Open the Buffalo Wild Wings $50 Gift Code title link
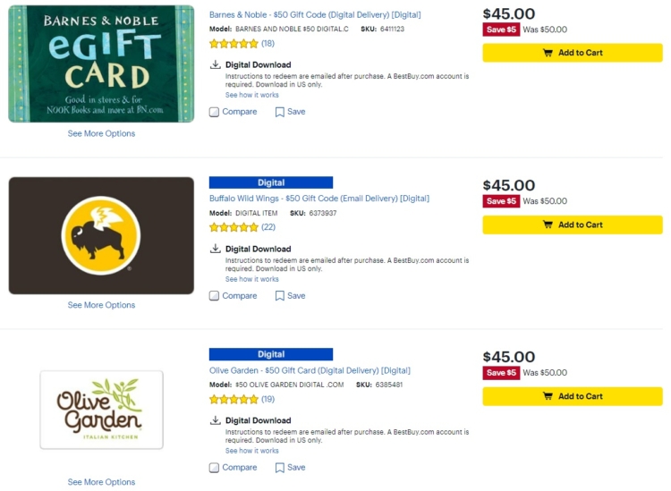671x491 pixels. (319, 199)
